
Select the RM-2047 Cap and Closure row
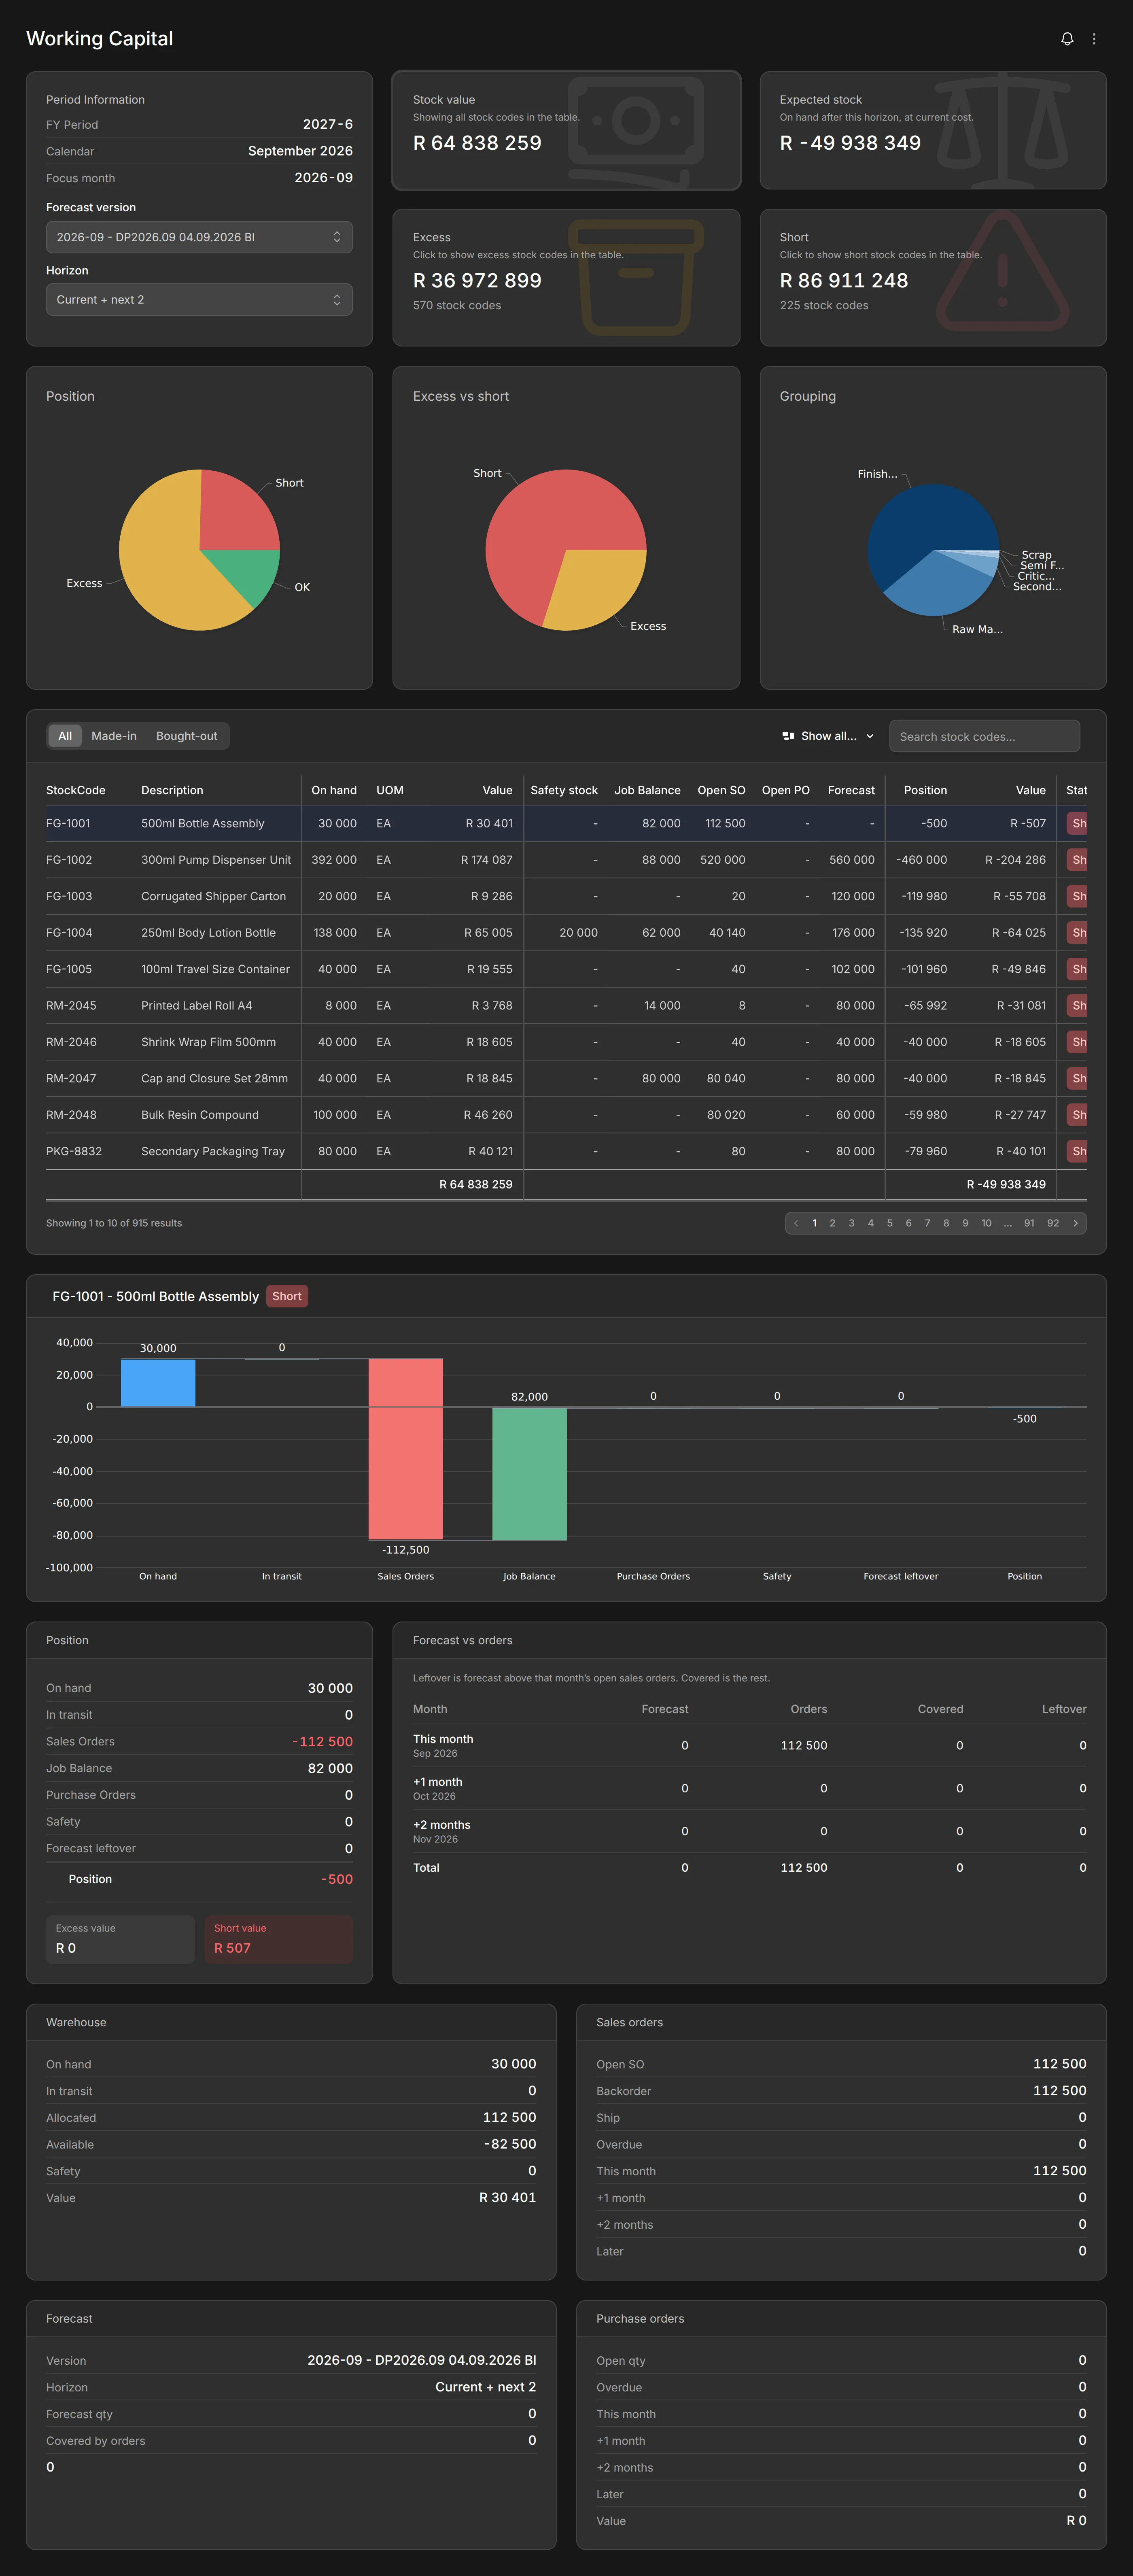[566, 1078]
